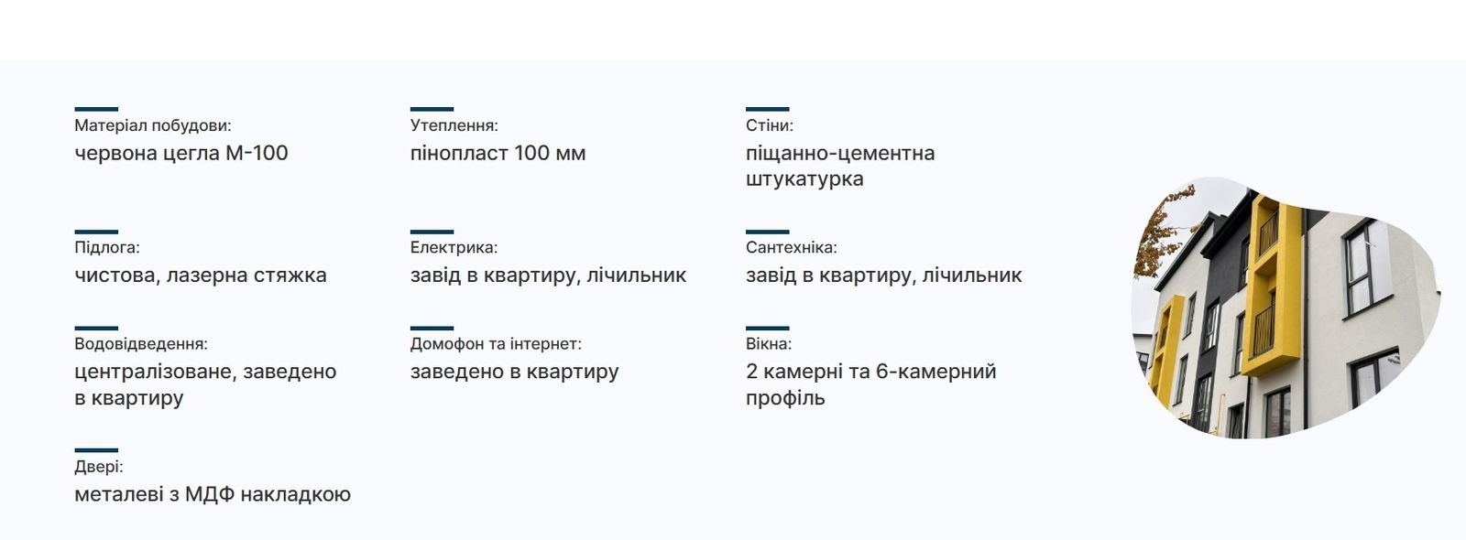Select 'пінопласт 100 мм' value
Viewport: 1466px width, 540px height.
point(498,153)
